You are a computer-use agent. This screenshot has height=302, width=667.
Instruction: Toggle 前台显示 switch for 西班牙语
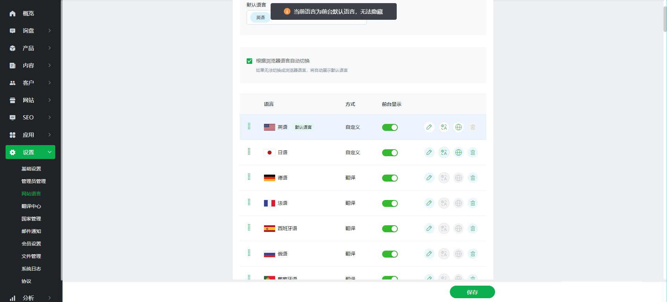390,229
